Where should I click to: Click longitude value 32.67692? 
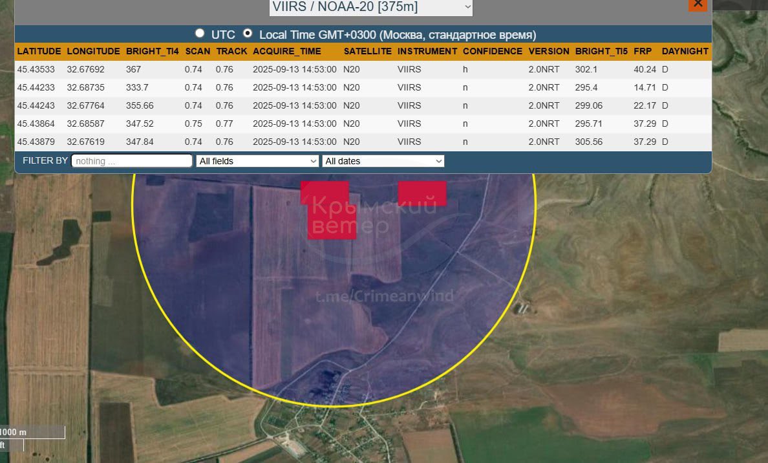point(86,69)
